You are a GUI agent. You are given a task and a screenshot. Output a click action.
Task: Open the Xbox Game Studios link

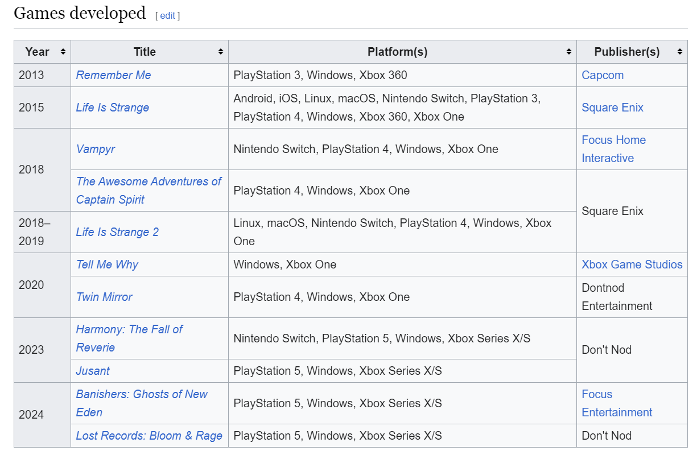pyautogui.click(x=632, y=264)
